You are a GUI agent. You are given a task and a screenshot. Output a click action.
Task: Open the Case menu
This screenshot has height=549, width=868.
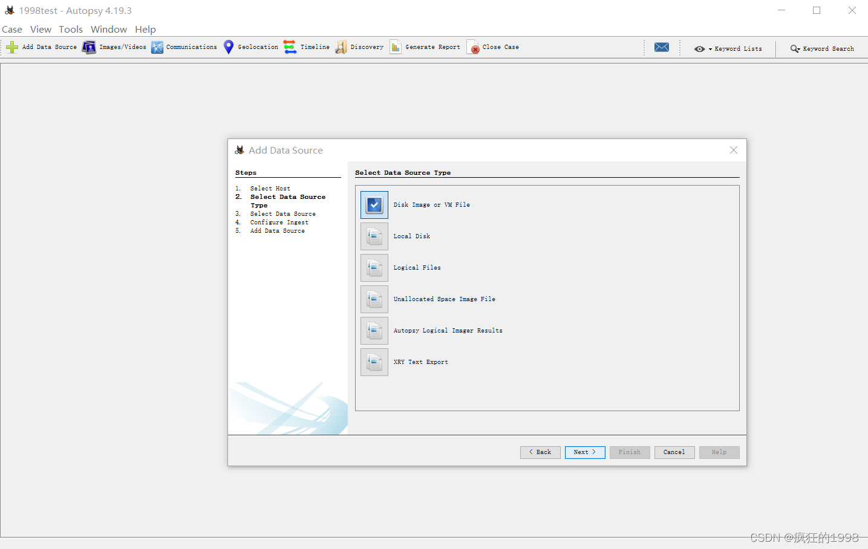[x=12, y=29]
